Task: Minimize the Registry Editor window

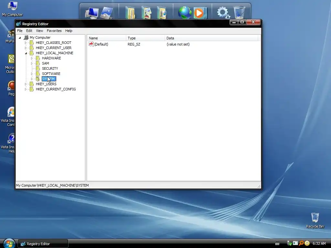Action: [x=234, y=22]
